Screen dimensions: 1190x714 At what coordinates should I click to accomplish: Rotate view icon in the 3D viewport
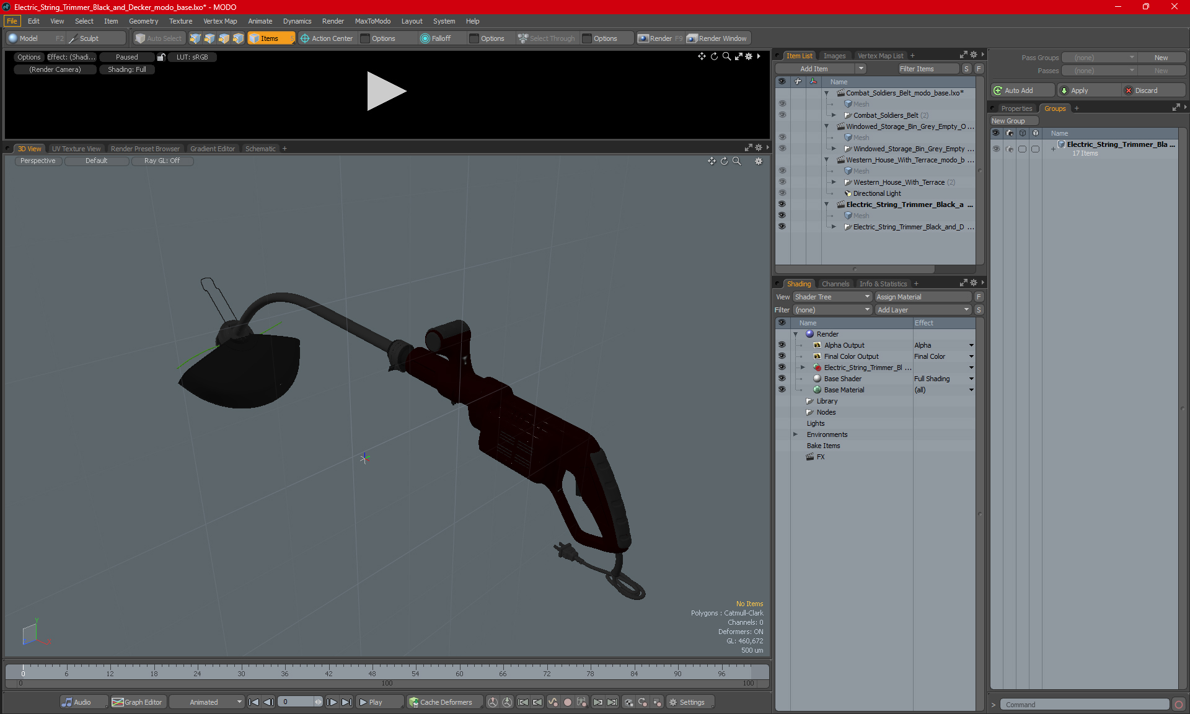[x=724, y=161]
